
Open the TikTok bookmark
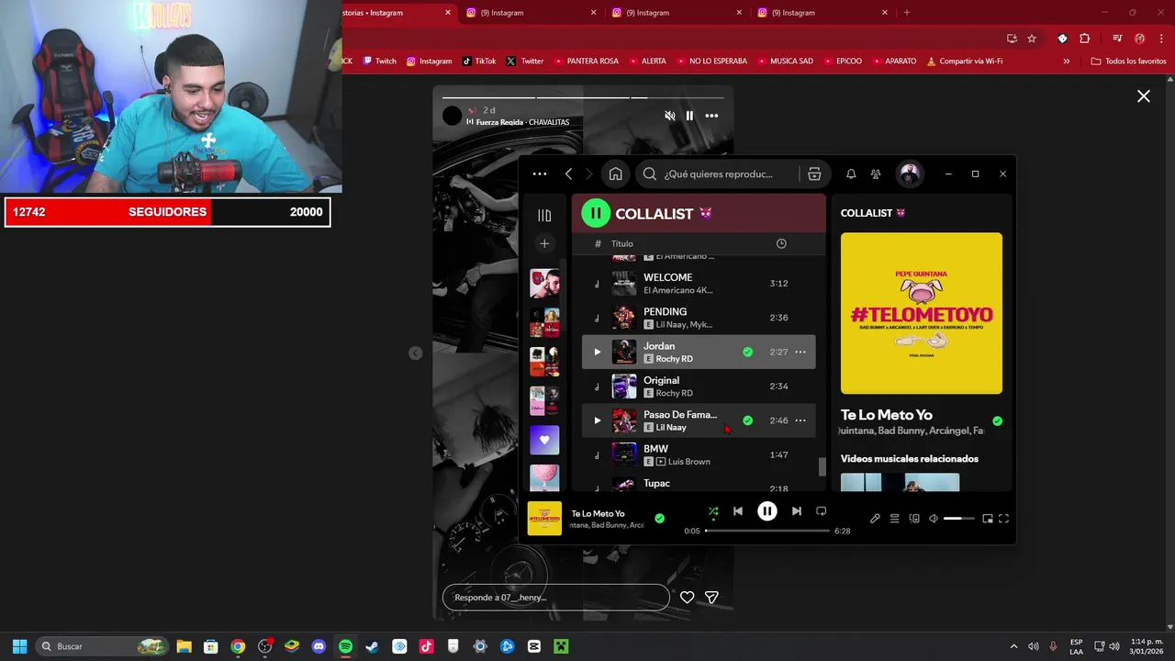479,62
